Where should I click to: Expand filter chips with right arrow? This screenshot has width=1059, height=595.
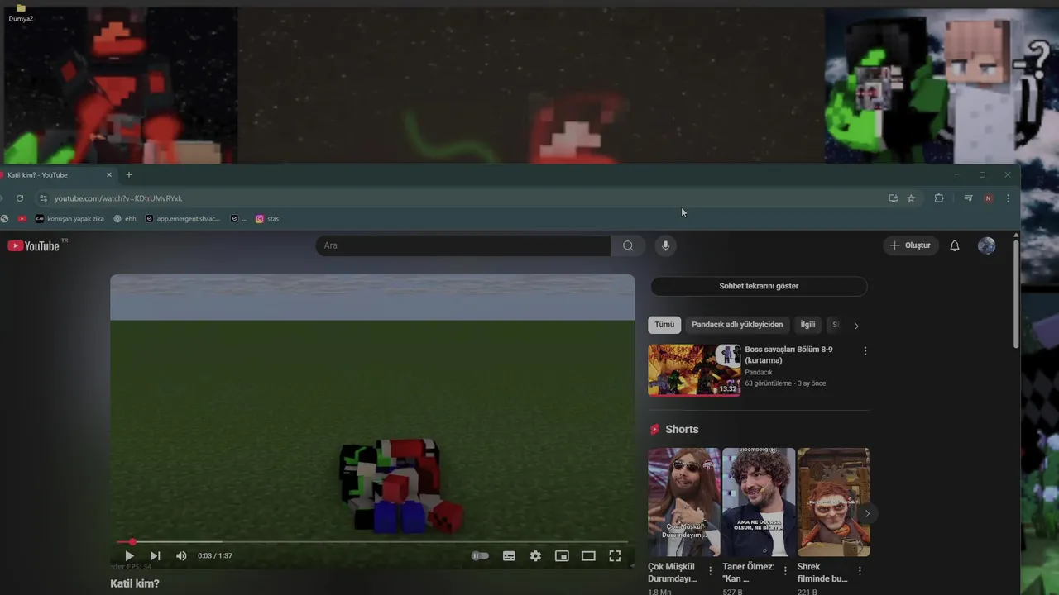click(856, 326)
